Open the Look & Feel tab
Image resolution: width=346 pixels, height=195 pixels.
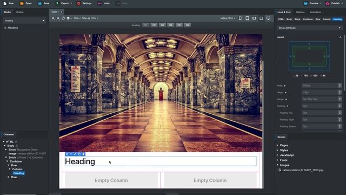(x=284, y=12)
